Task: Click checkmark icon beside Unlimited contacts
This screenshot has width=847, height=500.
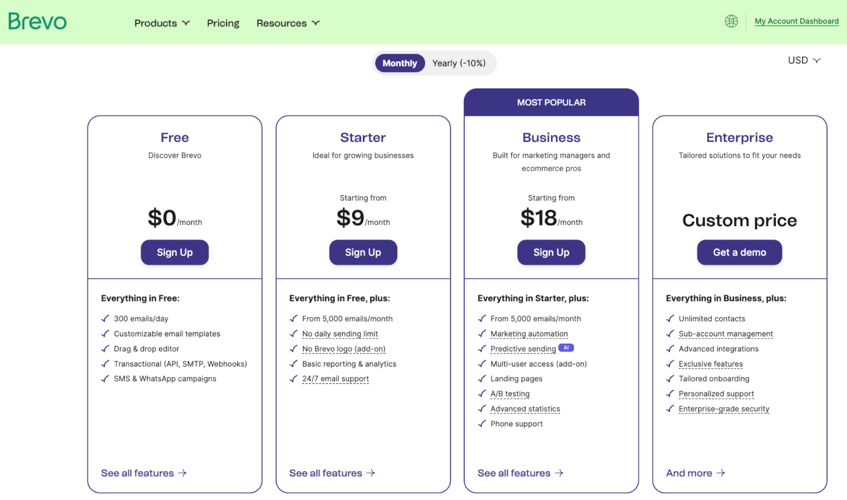Action: pyautogui.click(x=670, y=319)
